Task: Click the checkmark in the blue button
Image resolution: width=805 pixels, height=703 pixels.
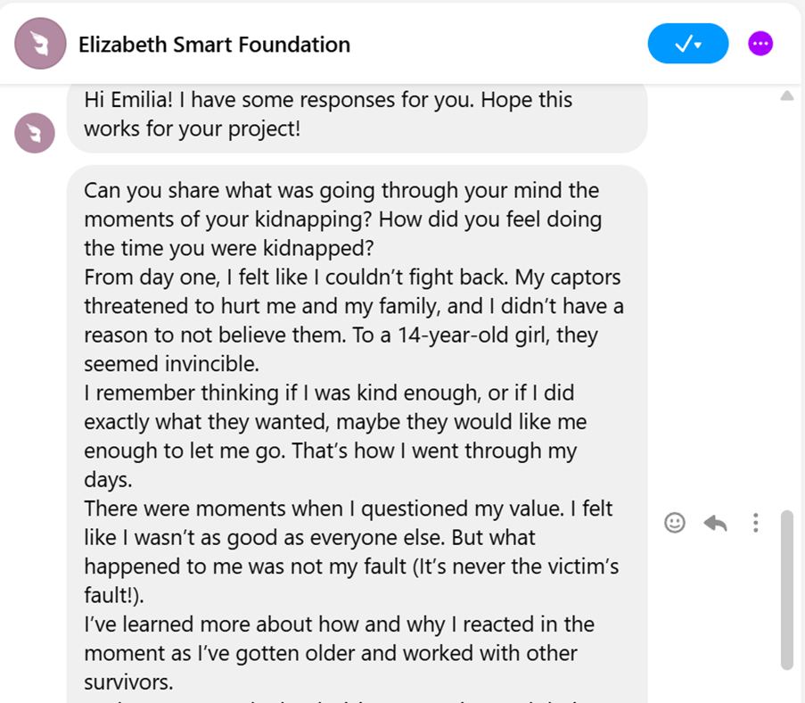Action: click(683, 44)
